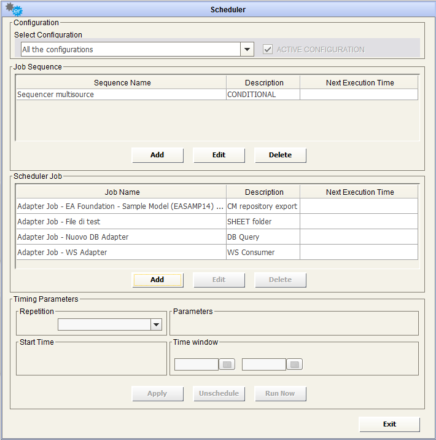The image size is (436, 440).
Task: Select Adapter Job - WS Adapter row
Action: 122,253
